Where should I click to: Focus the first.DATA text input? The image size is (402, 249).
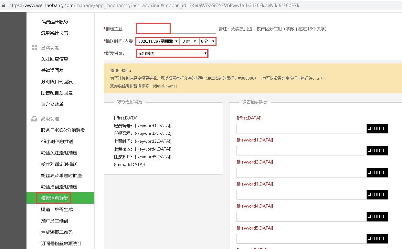[x=301, y=129]
